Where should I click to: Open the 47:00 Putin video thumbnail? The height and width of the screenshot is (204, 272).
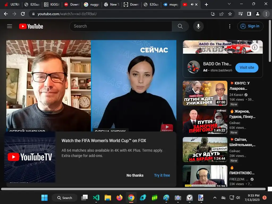(205, 93)
